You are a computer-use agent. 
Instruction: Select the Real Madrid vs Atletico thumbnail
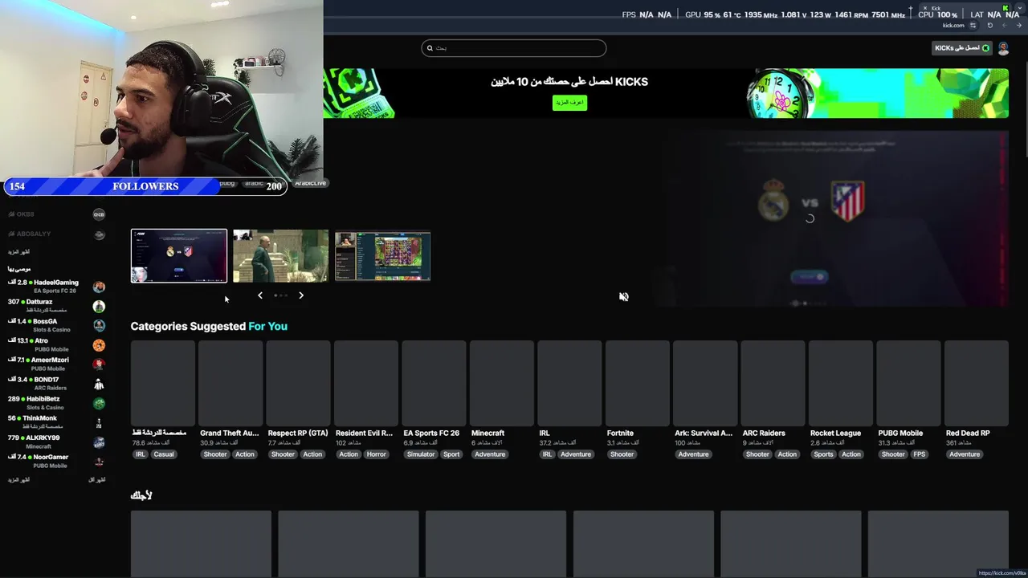[x=179, y=256]
